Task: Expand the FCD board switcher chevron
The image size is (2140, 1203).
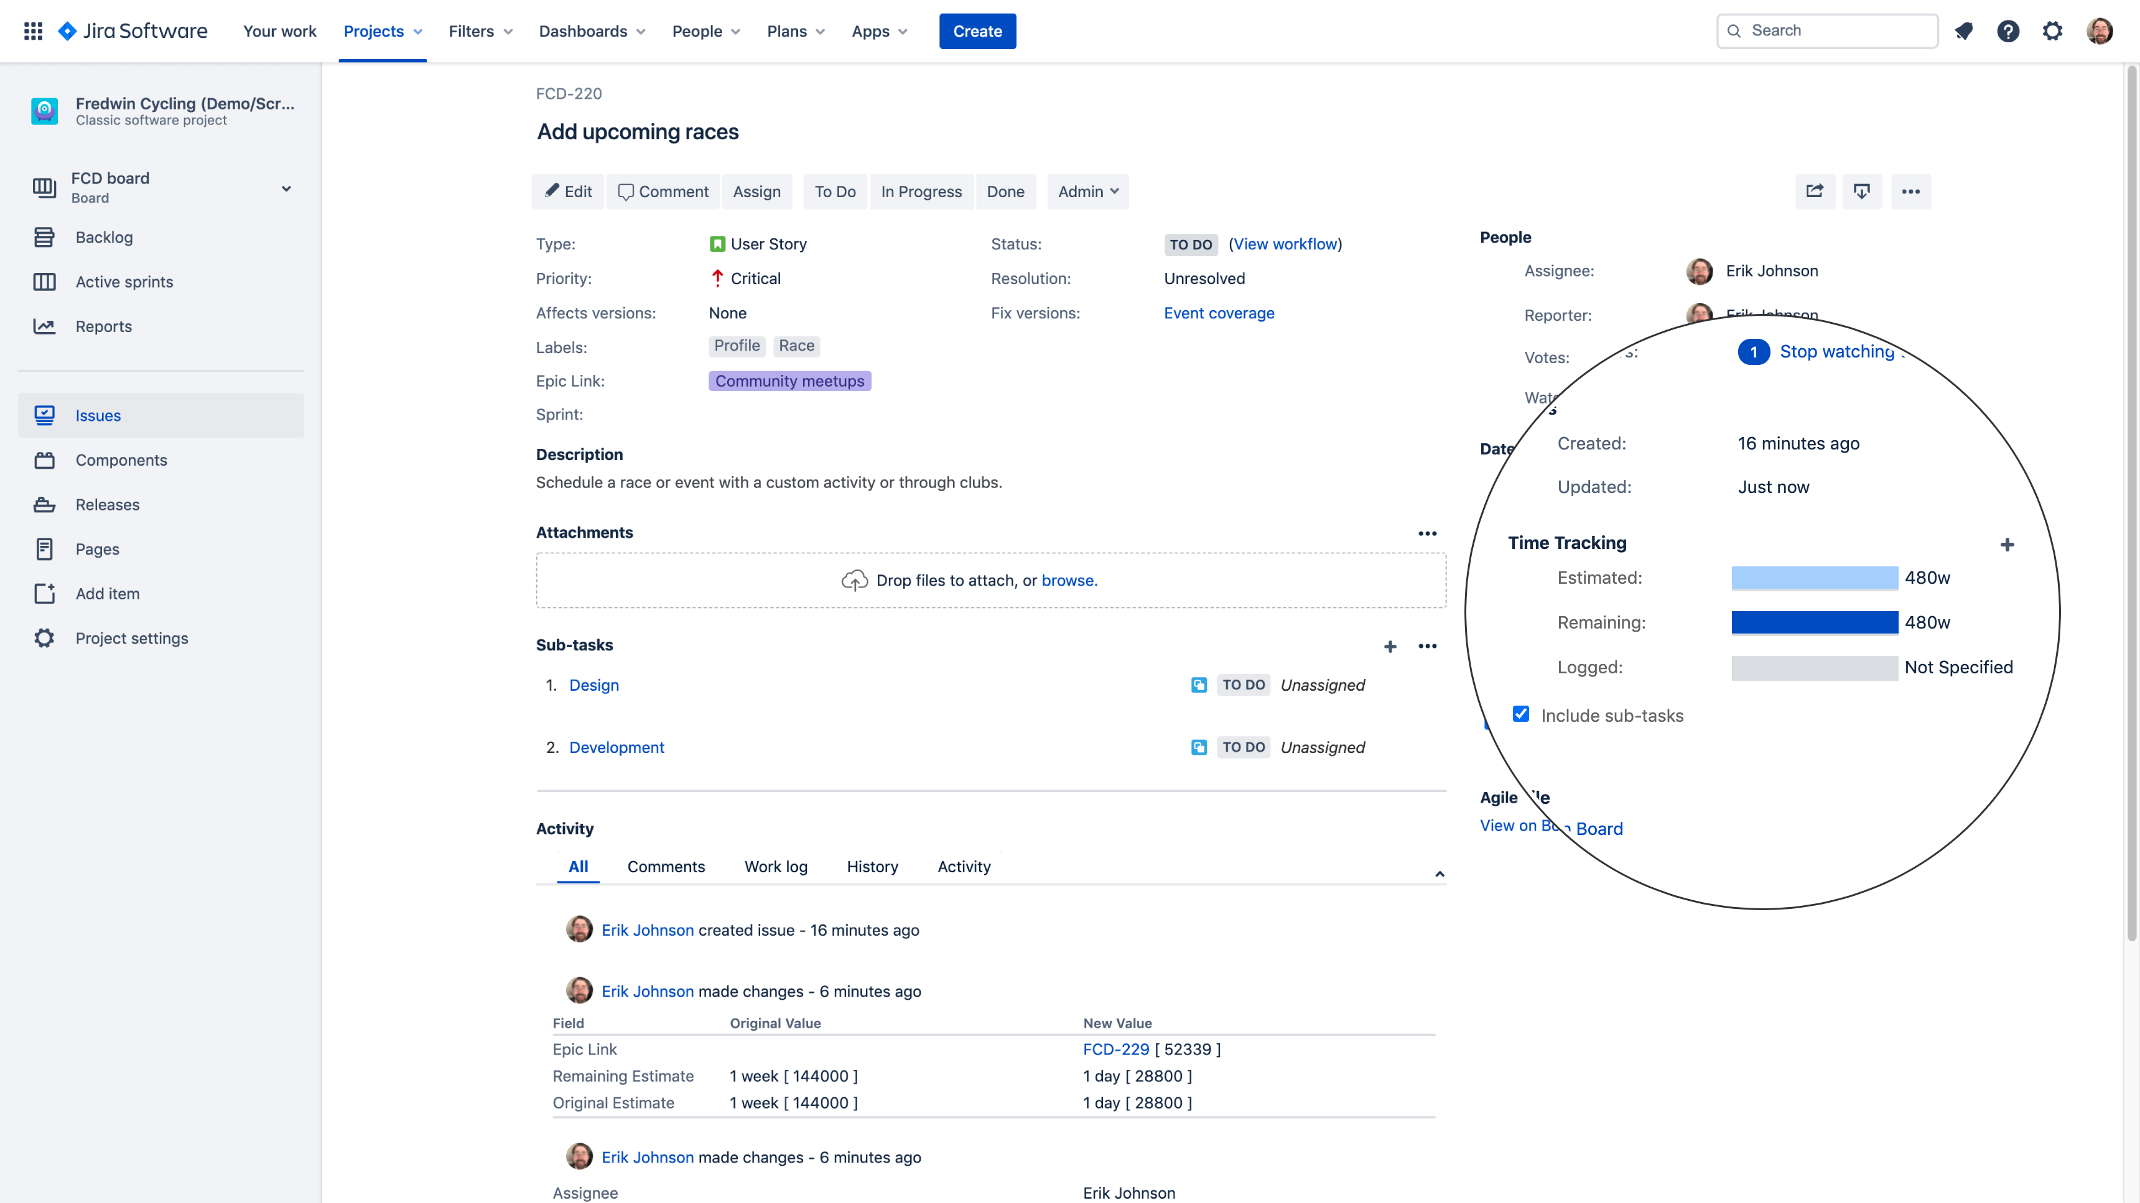Action: (x=286, y=188)
